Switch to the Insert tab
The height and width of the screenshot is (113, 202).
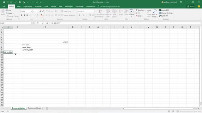click(x=19, y=6)
